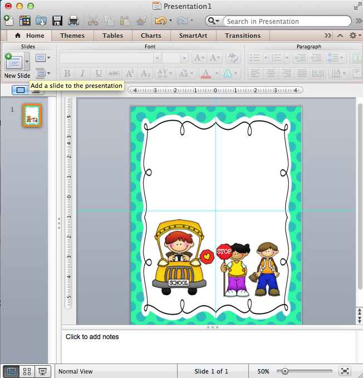363x378 pixels.
Task: Open the Tables tab
Action: (x=113, y=36)
